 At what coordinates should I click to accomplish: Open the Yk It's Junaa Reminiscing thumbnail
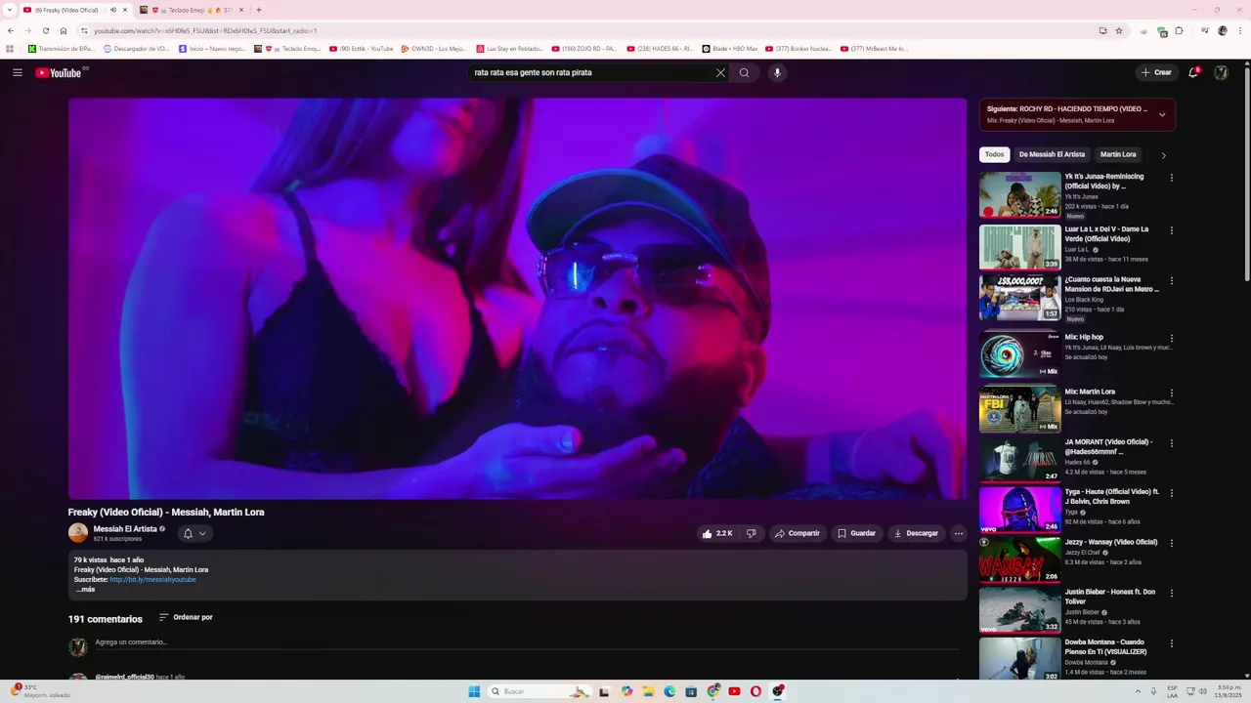[x=1019, y=194]
